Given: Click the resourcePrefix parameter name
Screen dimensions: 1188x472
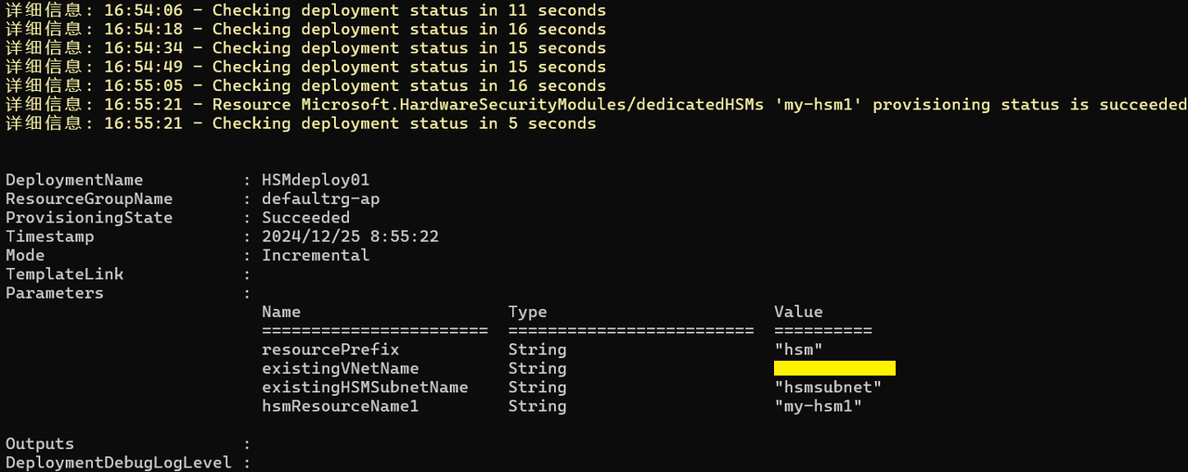Looking at the screenshot, I should 330,350.
